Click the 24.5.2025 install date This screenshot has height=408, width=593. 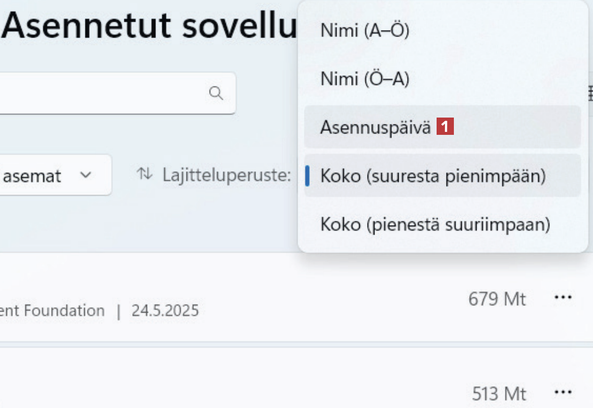[x=165, y=311]
